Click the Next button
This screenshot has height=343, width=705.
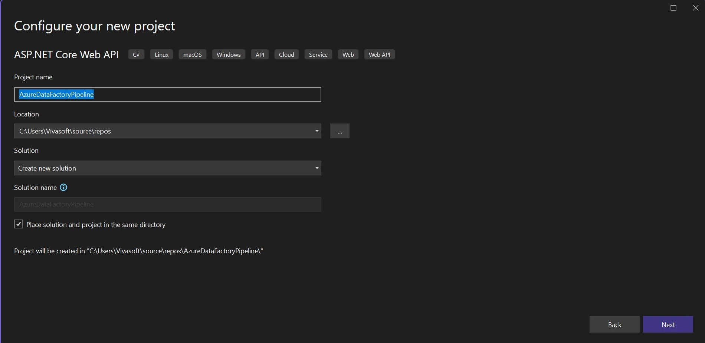coord(668,324)
